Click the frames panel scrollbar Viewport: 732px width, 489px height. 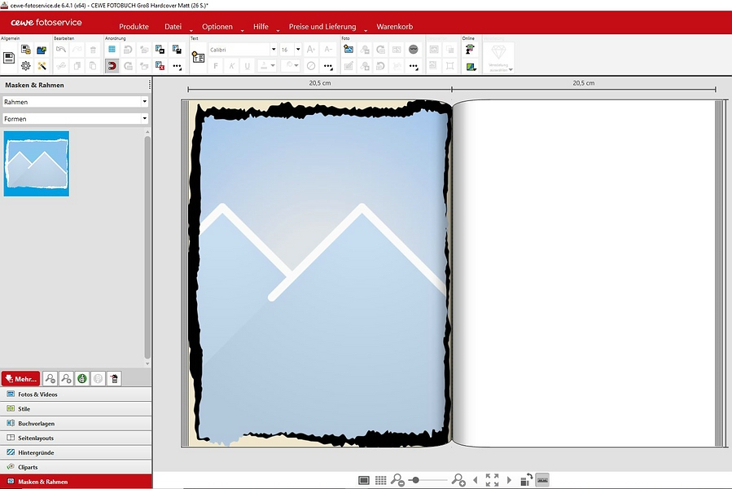coord(147,248)
